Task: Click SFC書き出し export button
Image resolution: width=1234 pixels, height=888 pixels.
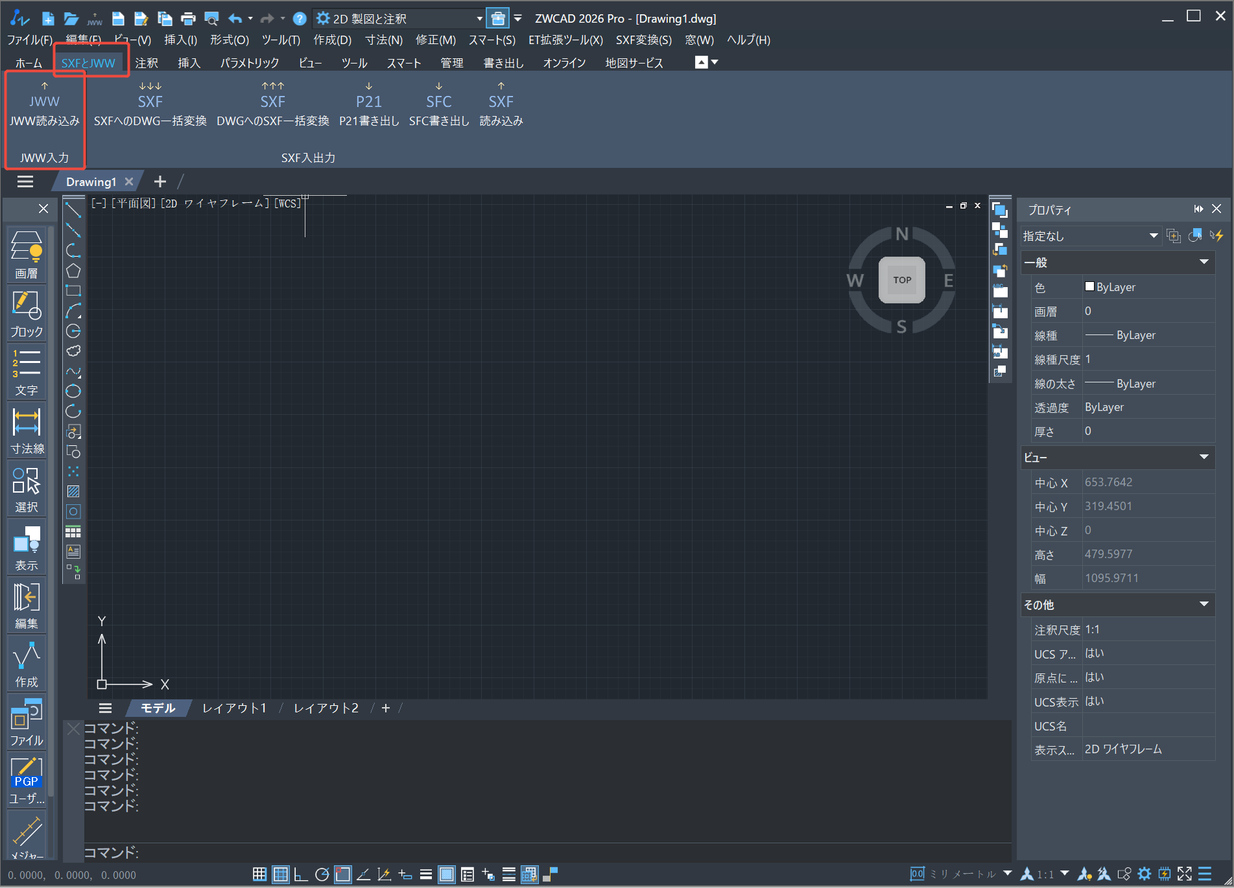Action: click(439, 104)
